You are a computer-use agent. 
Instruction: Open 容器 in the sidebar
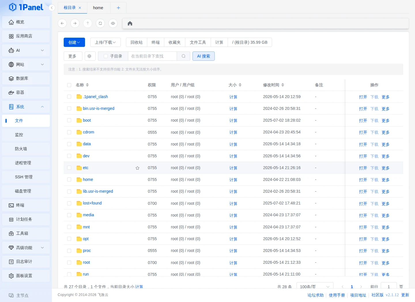[x=26, y=93]
